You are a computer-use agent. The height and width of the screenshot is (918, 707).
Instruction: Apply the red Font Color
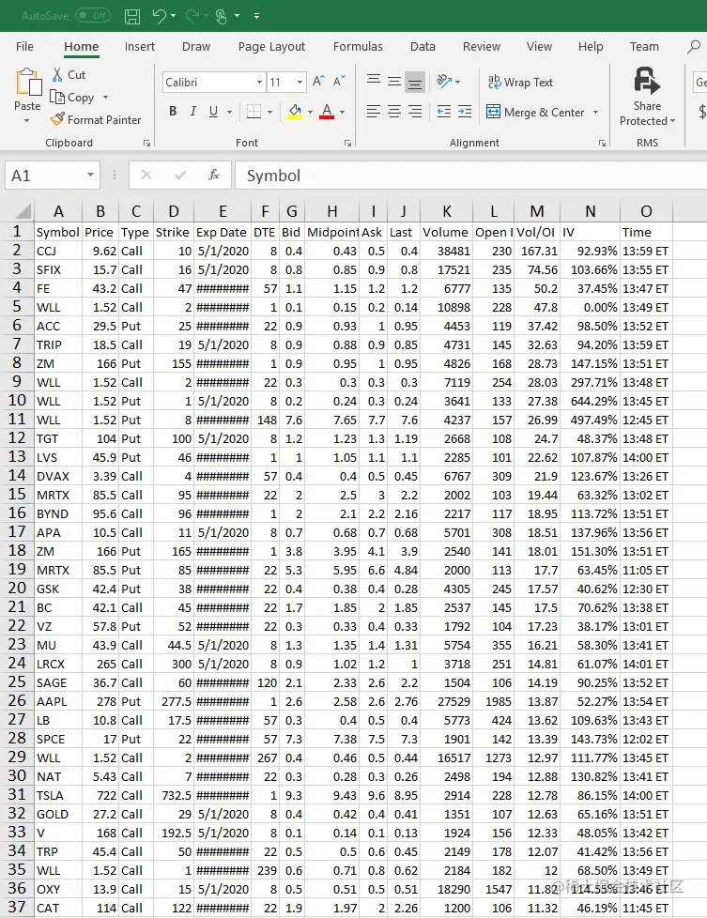pyautogui.click(x=327, y=112)
